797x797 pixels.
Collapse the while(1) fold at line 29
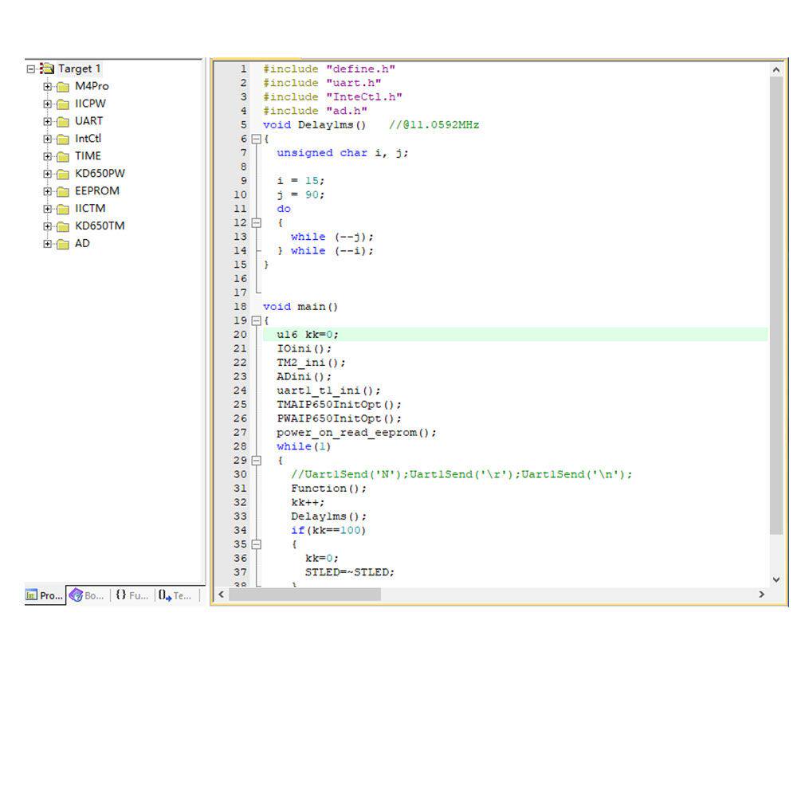(x=257, y=461)
